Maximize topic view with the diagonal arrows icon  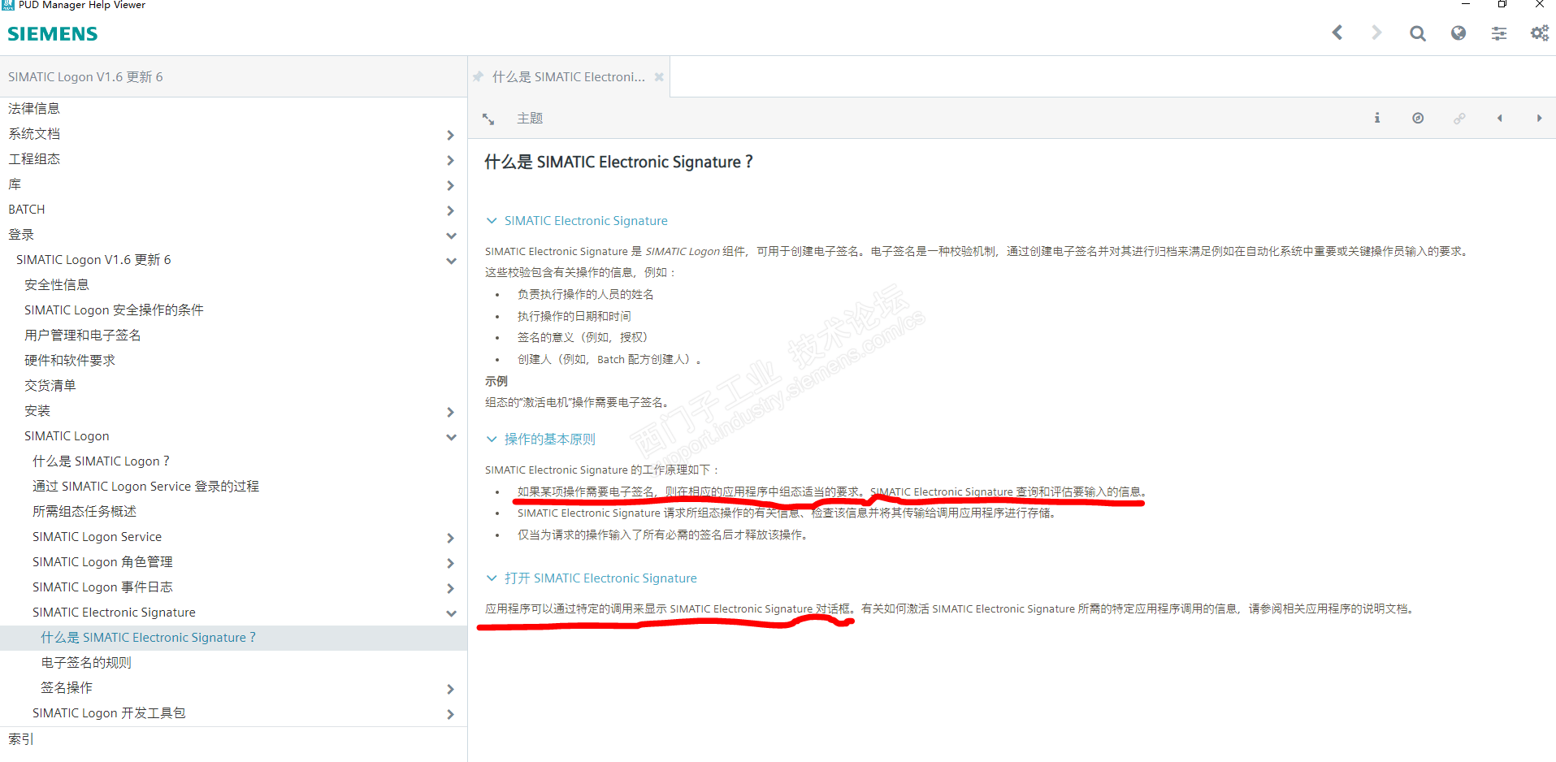[488, 119]
